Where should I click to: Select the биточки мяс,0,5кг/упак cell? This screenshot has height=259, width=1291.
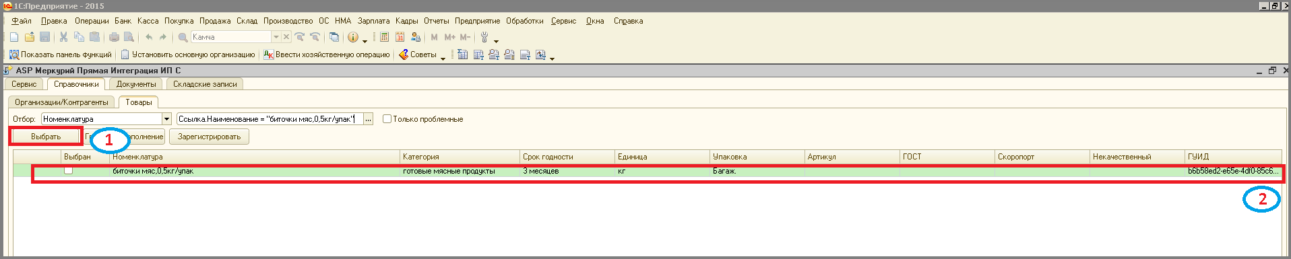(255, 171)
